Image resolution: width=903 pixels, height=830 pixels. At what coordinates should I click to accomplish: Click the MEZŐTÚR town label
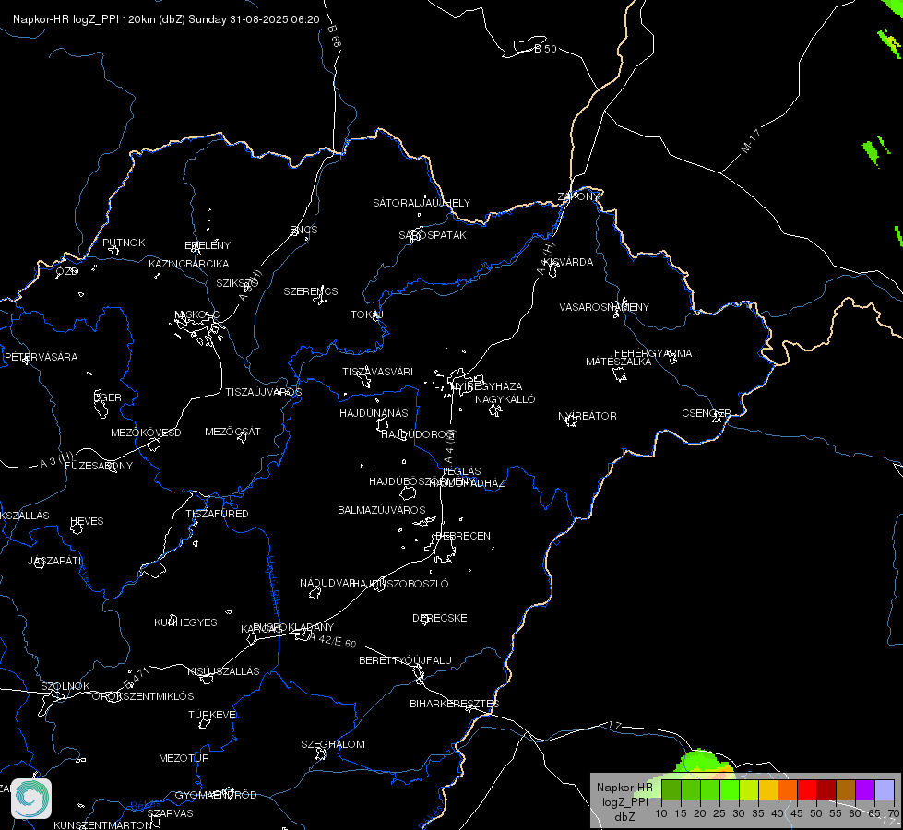(x=184, y=758)
